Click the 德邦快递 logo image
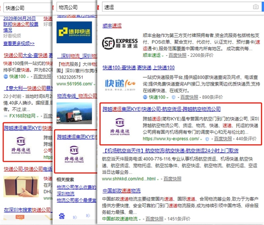Image resolution: width=264 pixels, height=225 pixels. coord(74,32)
